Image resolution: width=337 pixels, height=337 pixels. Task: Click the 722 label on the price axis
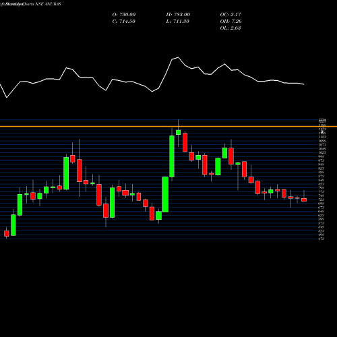tap(321, 200)
